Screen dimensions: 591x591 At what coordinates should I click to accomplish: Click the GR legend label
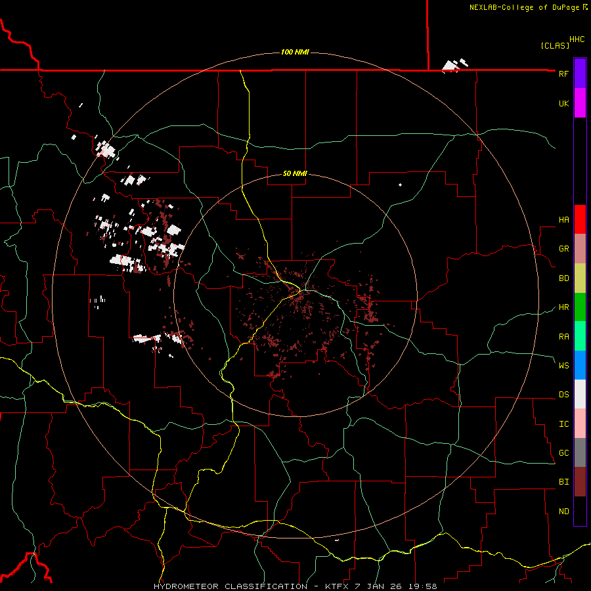pyautogui.click(x=563, y=249)
